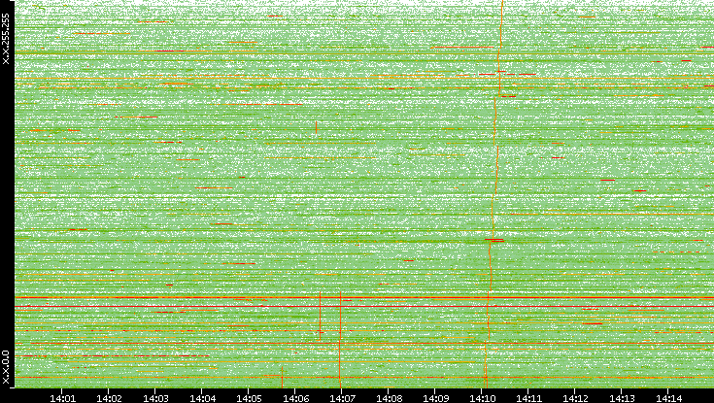This screenshot has height=403, width=714.
Task: Click the 14:01 time axis label
Action: point(62,398)
